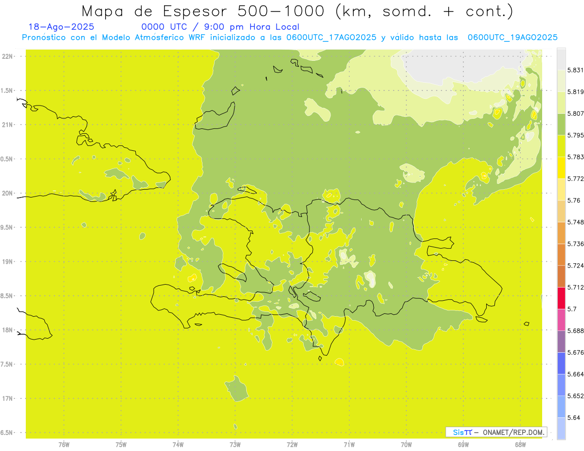Viewport: 584px width, 451px height.
Task: Click the legend value 5.76
Action: coord(574,200)
